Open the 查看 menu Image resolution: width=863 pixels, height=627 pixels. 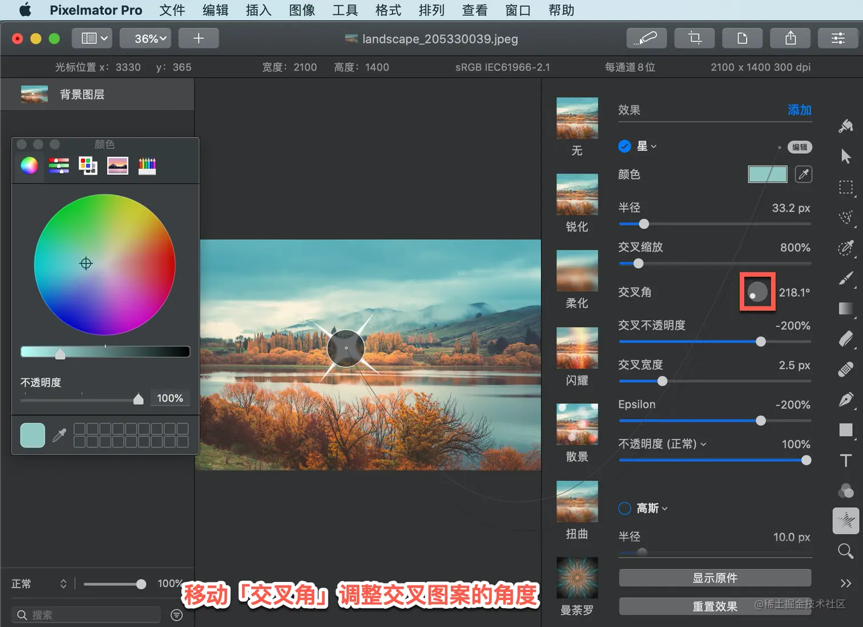click(x=475, y=10)
